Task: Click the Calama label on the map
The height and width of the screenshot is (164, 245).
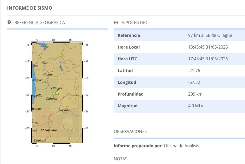Action: [51, 99]
